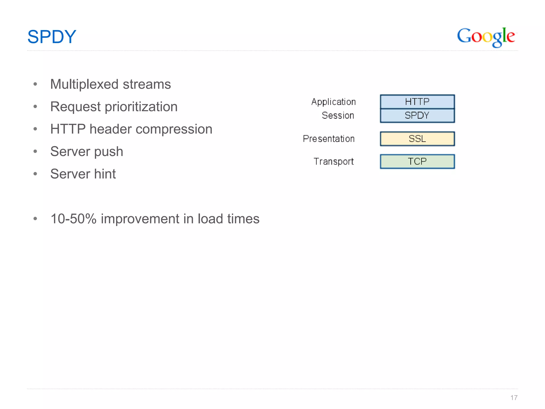Click the Server push bullet

87,152
